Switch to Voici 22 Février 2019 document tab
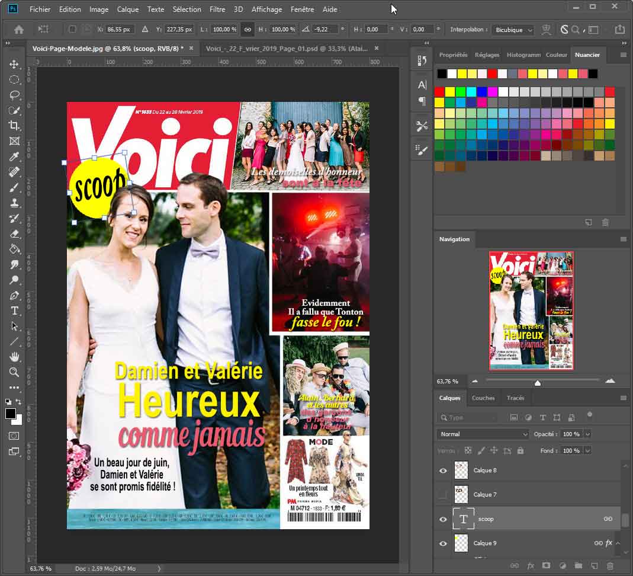 point(287,49)
